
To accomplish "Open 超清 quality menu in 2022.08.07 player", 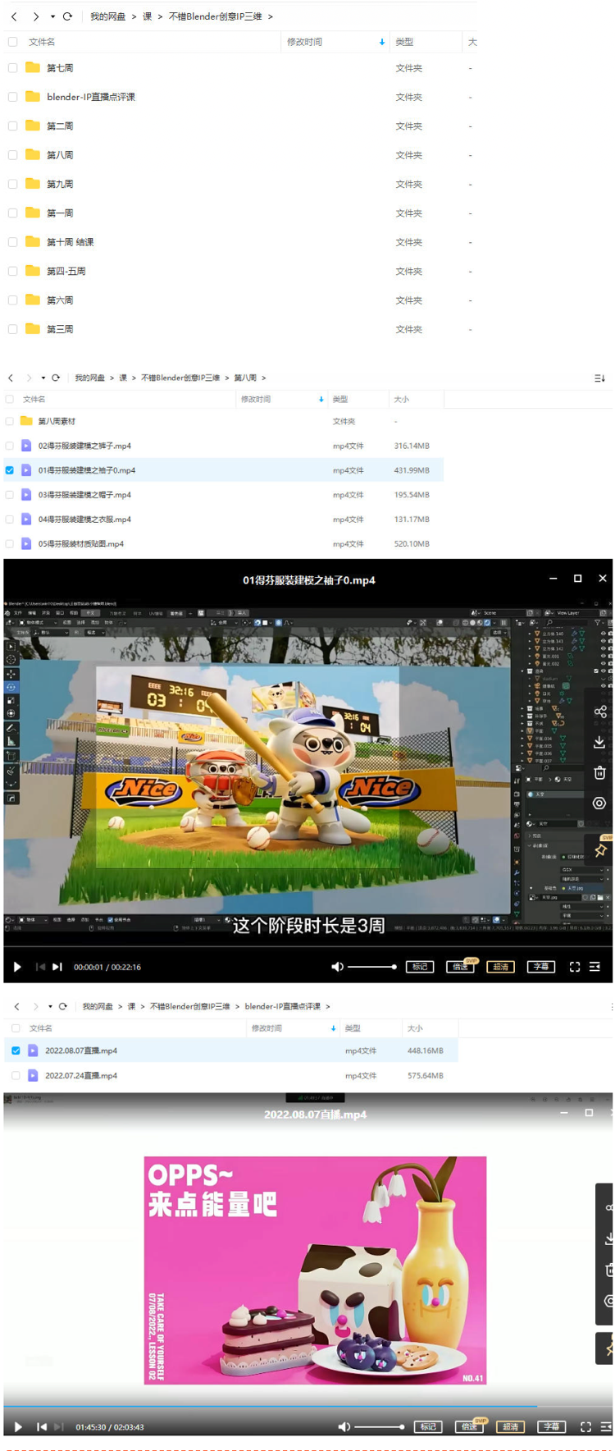I will pos(510,1427).
